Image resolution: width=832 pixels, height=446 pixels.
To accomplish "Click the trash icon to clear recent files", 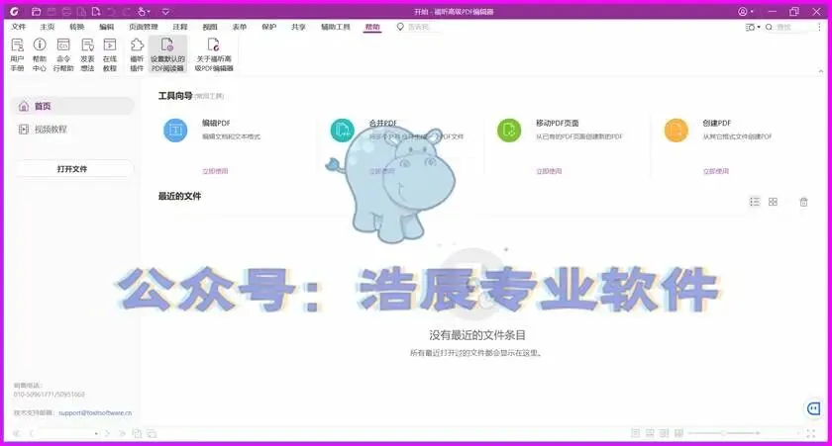I will [x=804, y=202].
